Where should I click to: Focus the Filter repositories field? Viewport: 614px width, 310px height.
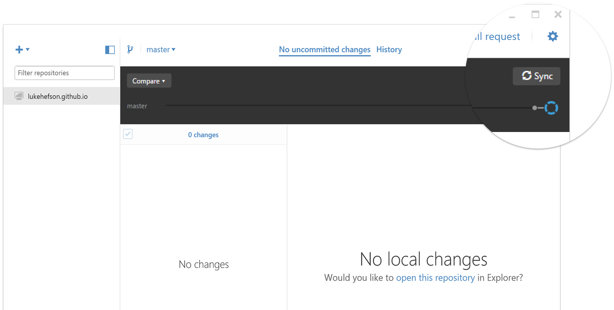point(65,73)
